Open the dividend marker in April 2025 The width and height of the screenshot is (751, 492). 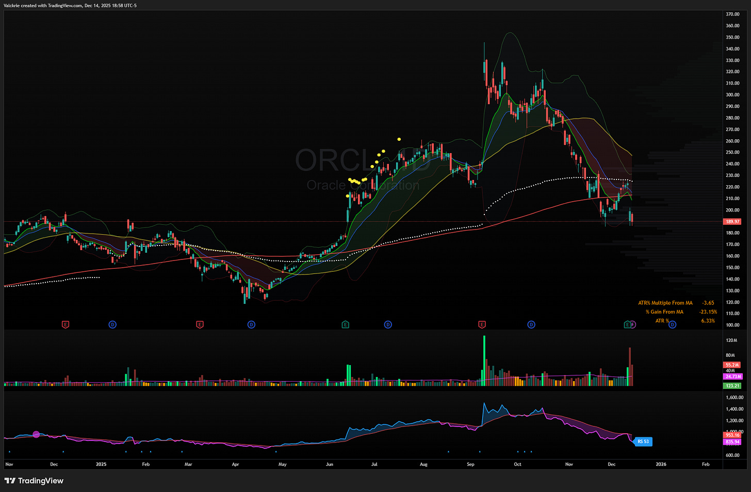tap(251, 324)
